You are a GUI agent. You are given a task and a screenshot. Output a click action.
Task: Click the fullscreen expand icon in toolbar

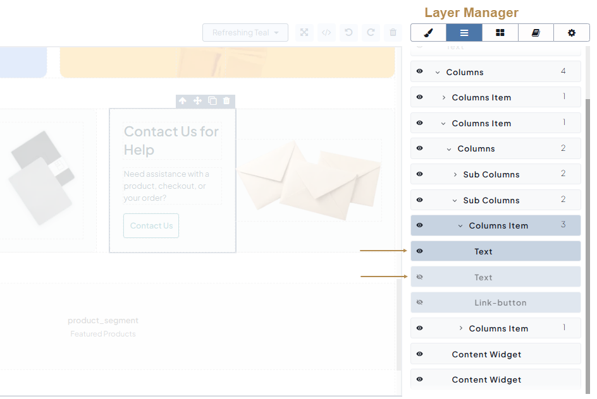[304, 33]
